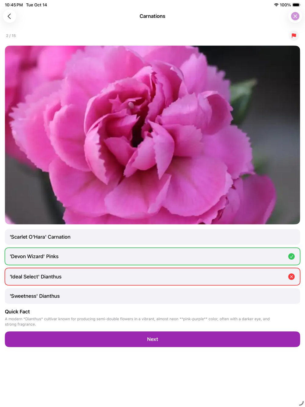Select the 'Sweetness' Dianthus answer
The image size is (305, 407).
coord(152,296)
